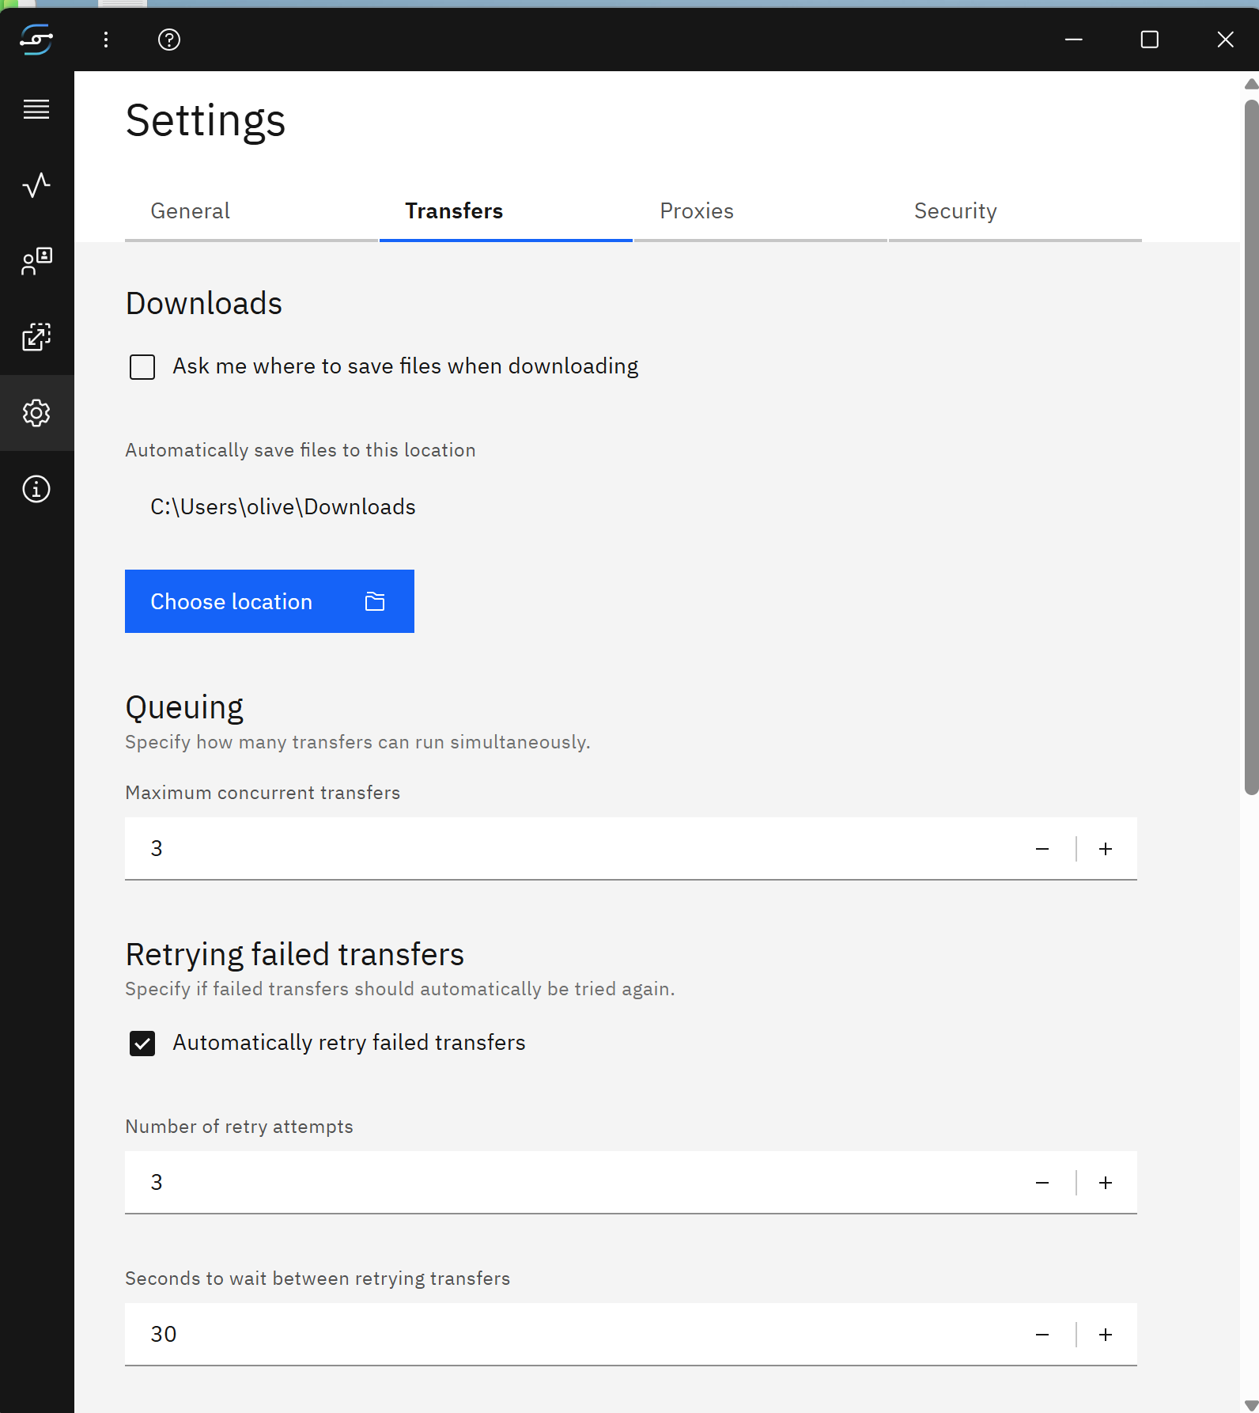Open the three-dot more options menu

pyautogui.click(x=106, y=40)
